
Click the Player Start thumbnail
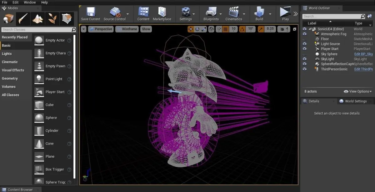(39, 92)
